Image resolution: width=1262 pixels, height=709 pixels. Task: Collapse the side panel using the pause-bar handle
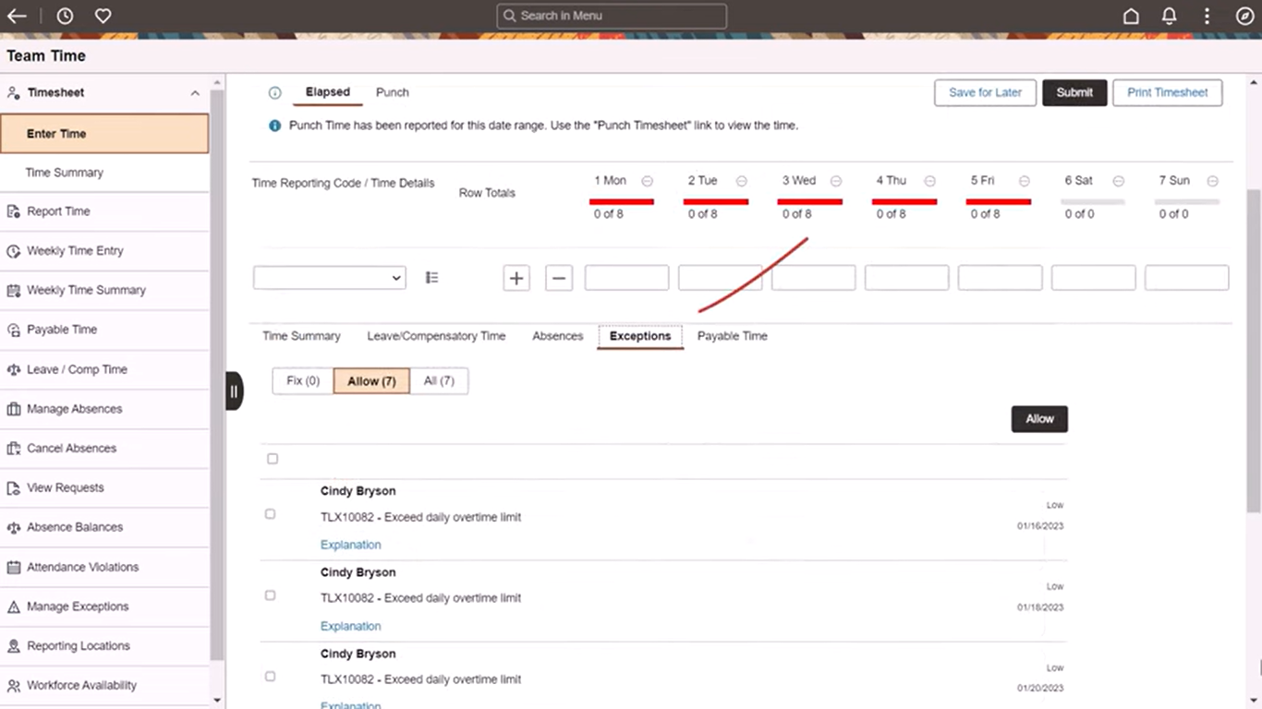tap(234, 391)
